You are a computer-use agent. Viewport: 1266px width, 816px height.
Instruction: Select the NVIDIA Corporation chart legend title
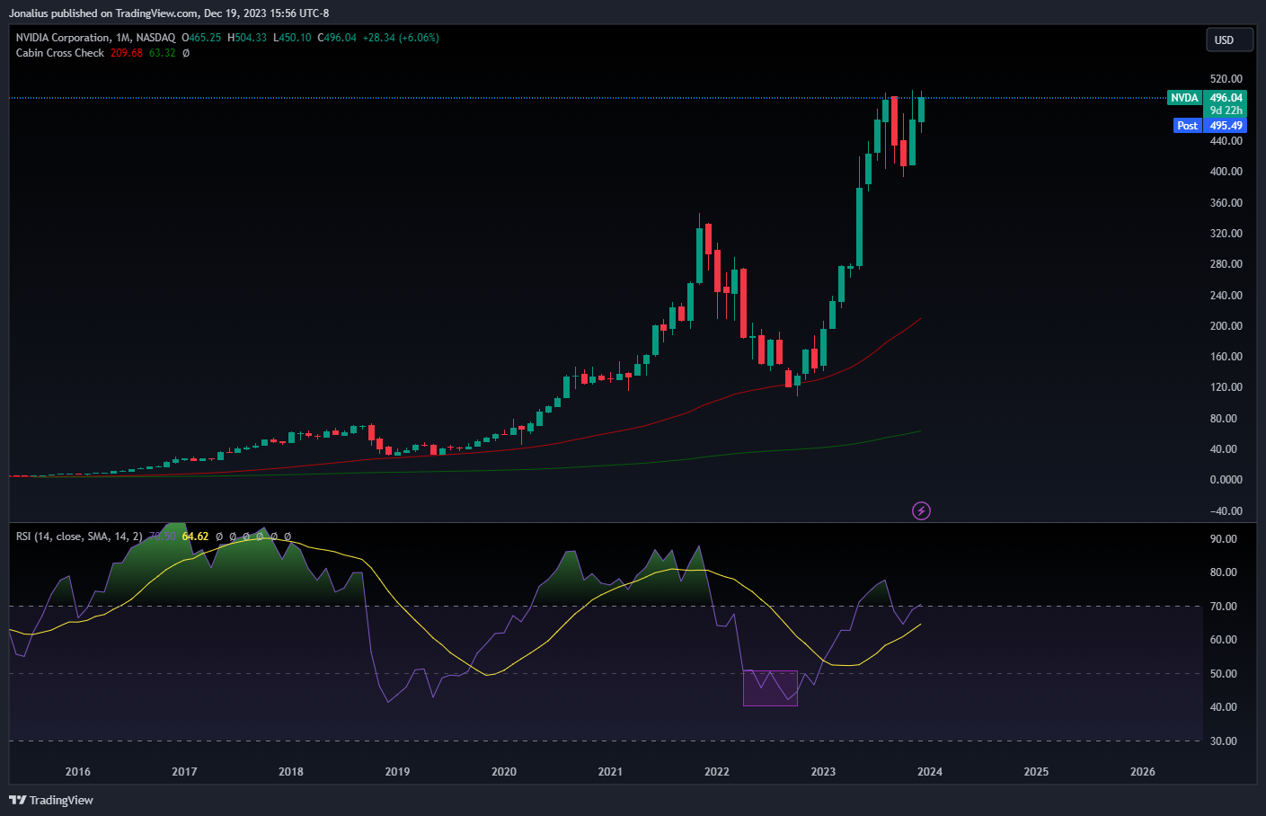95,38
